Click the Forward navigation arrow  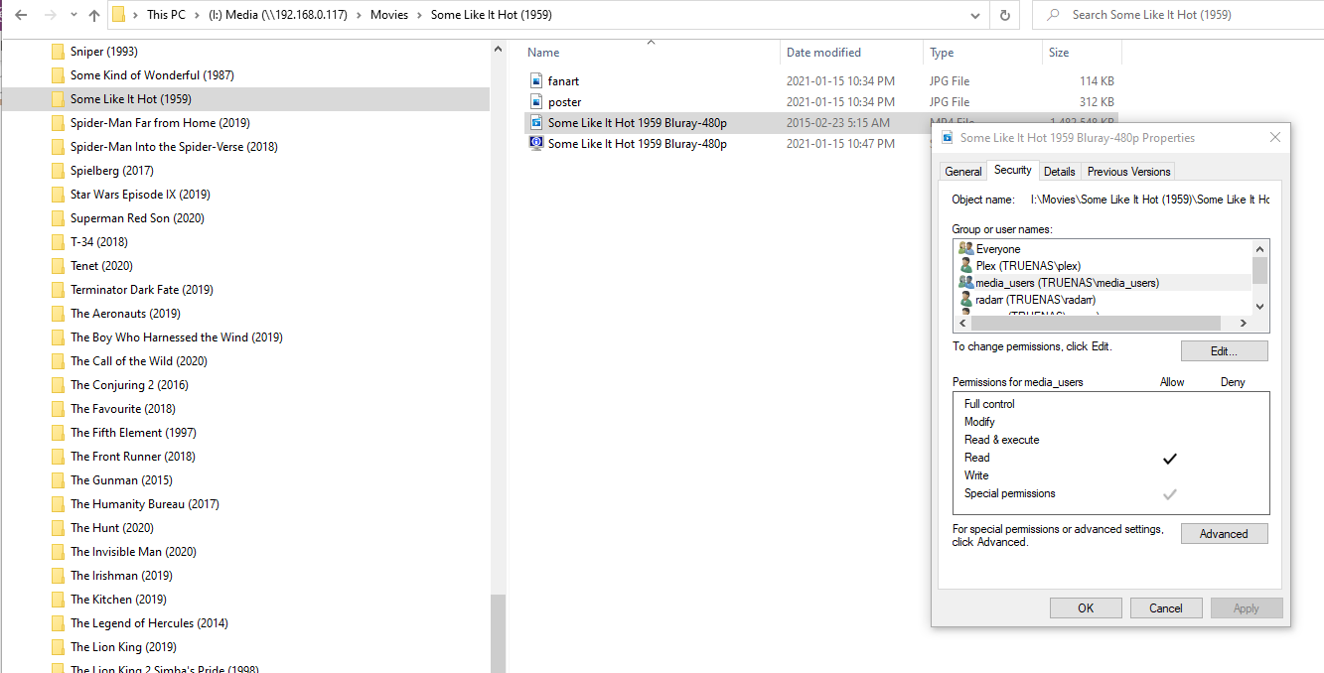50,15
